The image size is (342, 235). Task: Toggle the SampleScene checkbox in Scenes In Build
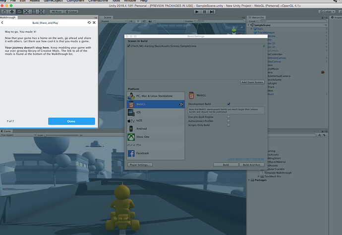coord(129,46)
